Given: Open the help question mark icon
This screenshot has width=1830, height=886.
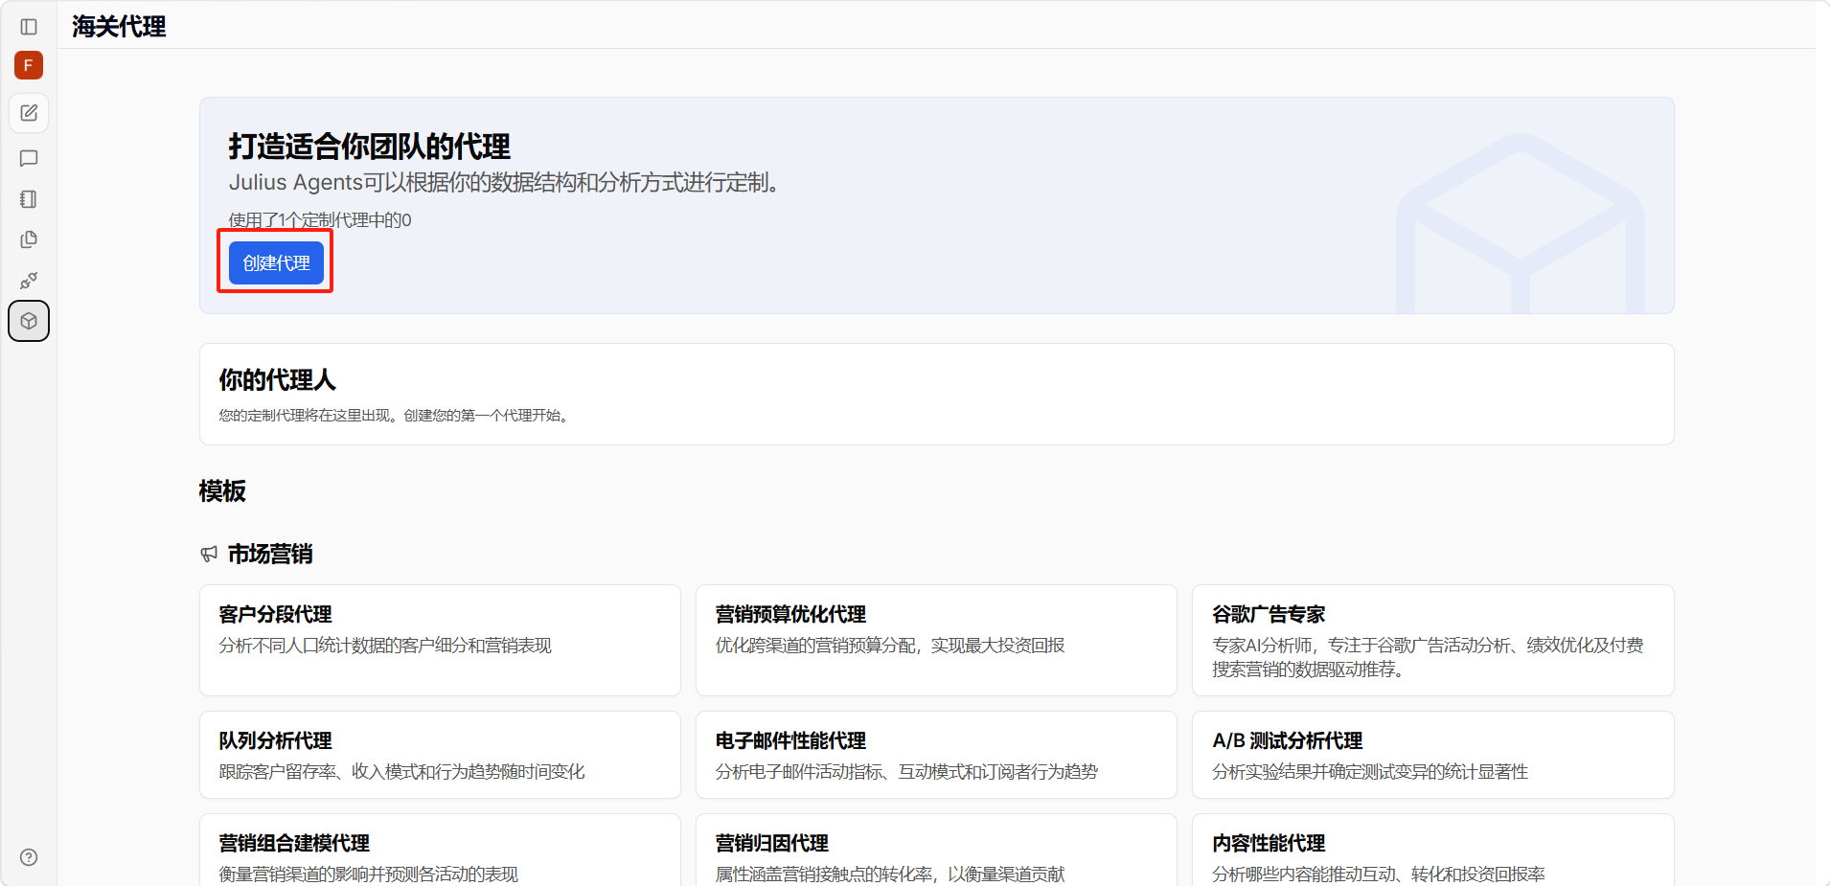Looking at the screenshot, I should tap(29, 857).
